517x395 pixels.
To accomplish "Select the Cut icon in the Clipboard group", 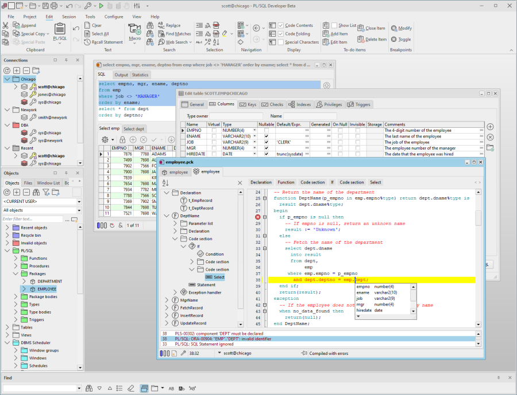I will 5,24.
